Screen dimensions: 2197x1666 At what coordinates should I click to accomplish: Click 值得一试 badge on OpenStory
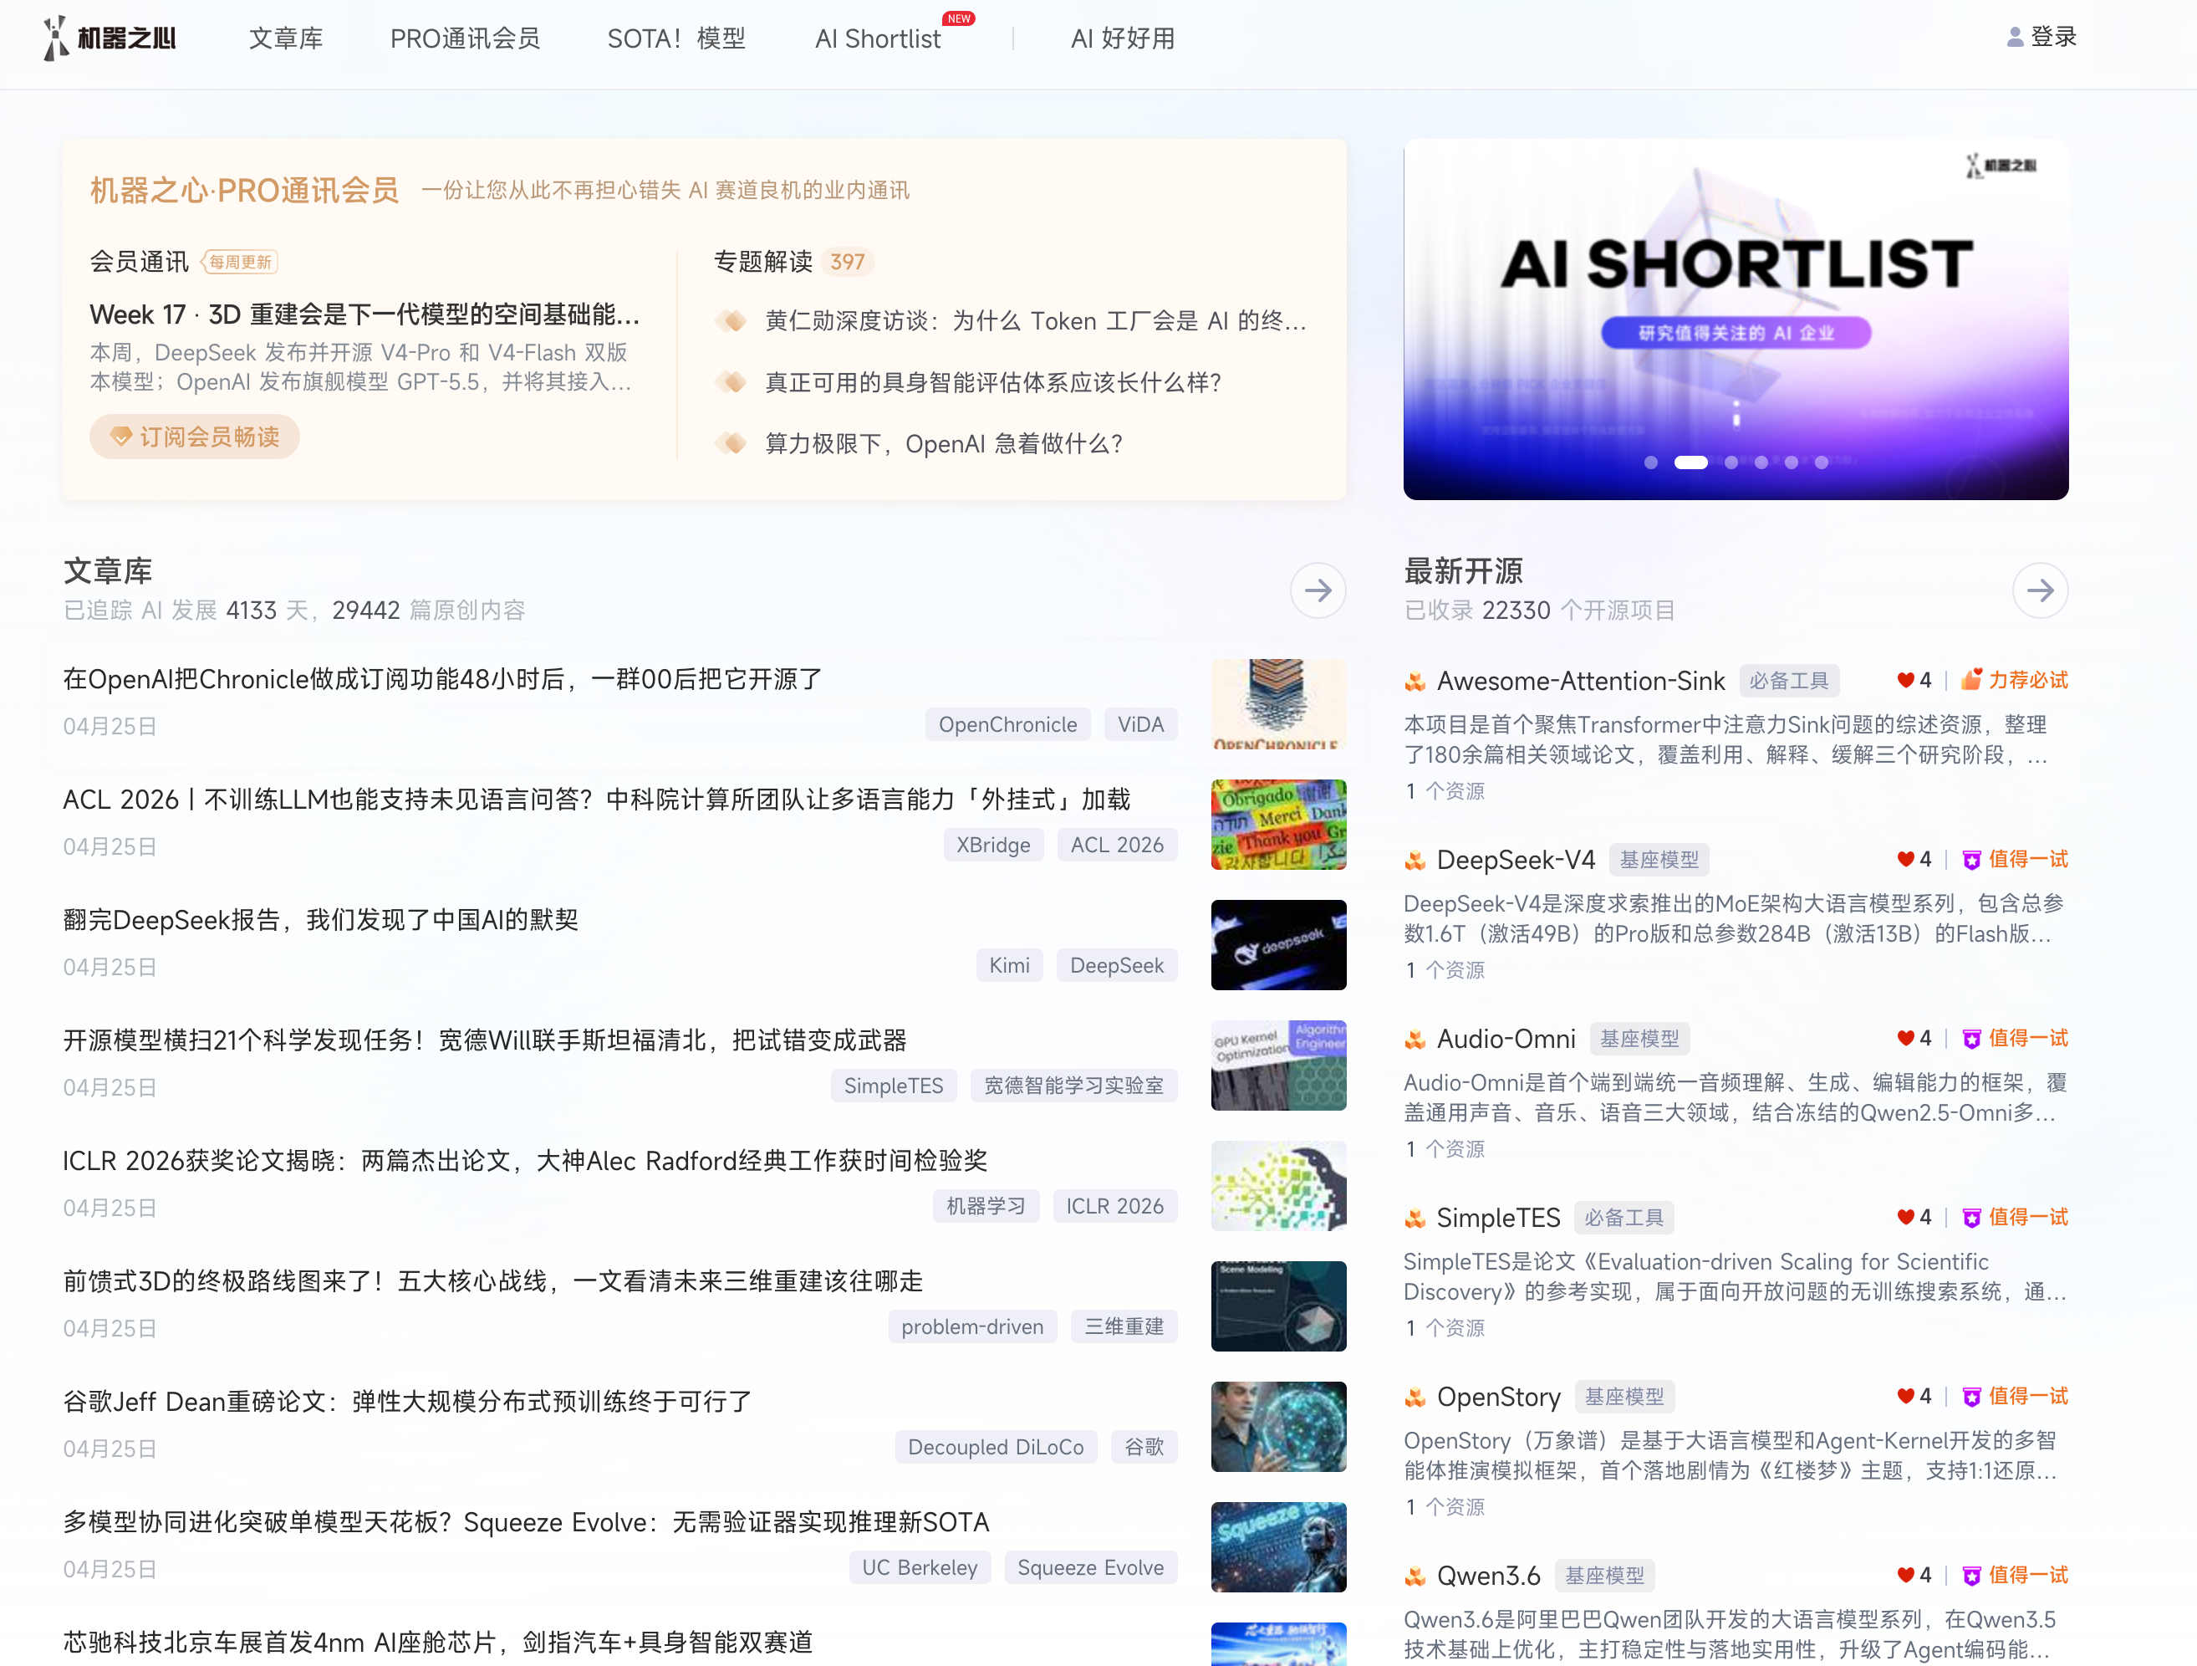(x=2016, y=1396)
